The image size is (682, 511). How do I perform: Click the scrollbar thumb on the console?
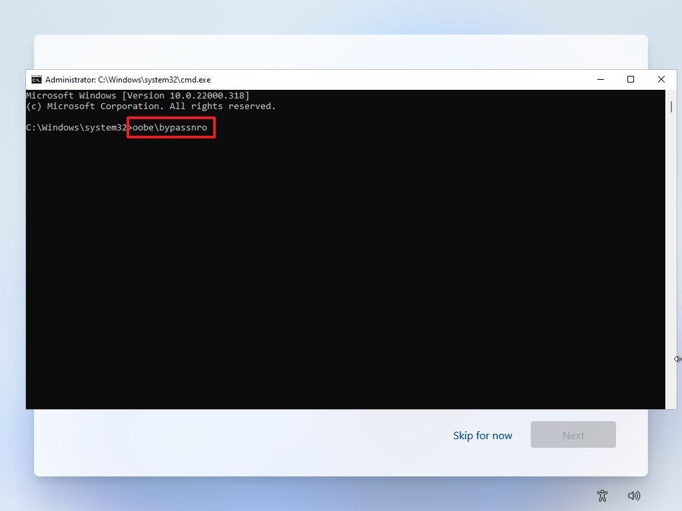point(671,106)
